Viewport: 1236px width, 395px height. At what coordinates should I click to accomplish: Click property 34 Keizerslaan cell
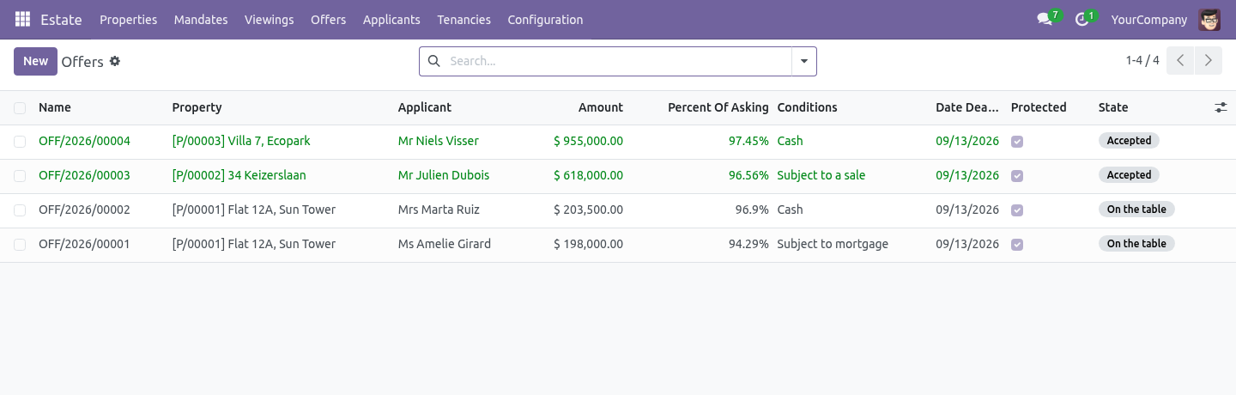239,175
